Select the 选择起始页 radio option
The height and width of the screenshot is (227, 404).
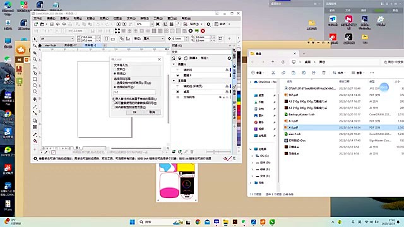click(124, 87)
